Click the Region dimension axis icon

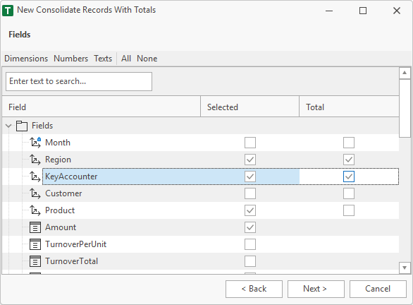click(x=35, y=160)
